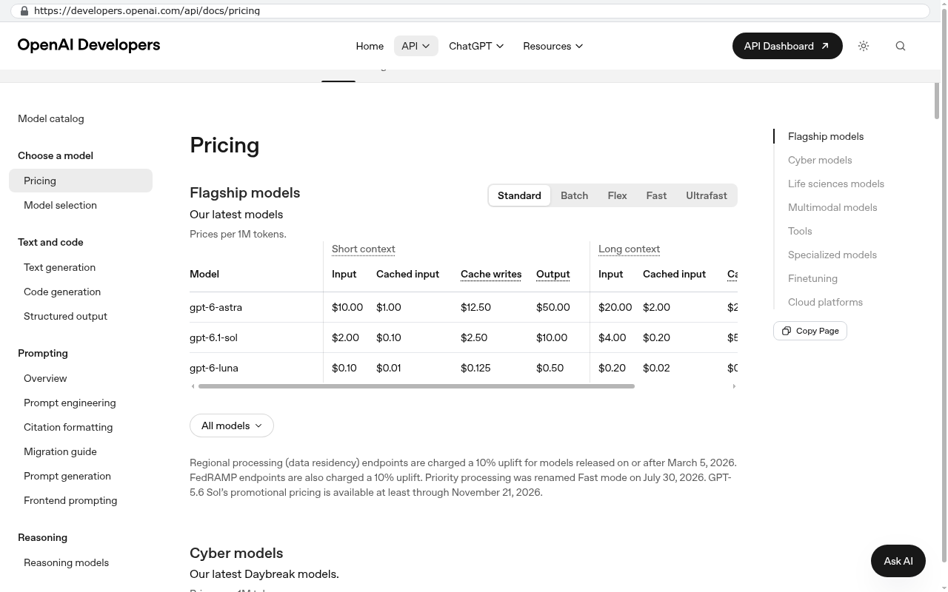Open Frontend prompting sidebar page
The width and height of the screenshot is (948, 592).
pyautogui.click(x=70, y=500)
